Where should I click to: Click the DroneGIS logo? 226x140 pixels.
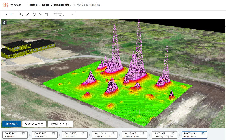coord(12,5)
